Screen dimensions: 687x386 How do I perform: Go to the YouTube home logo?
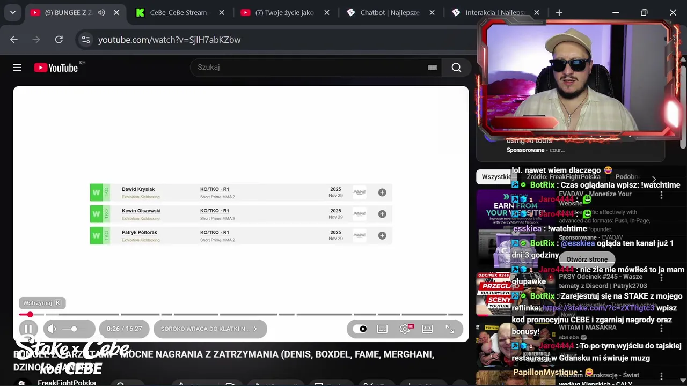coord(56,68)
